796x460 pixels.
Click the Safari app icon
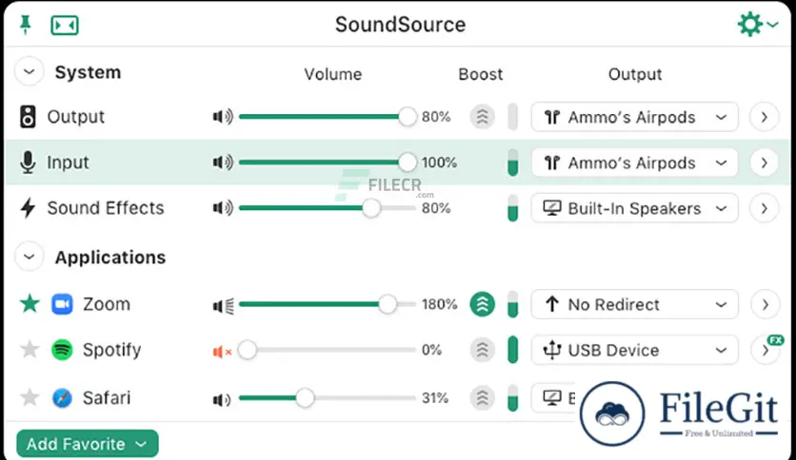point(62,397)
